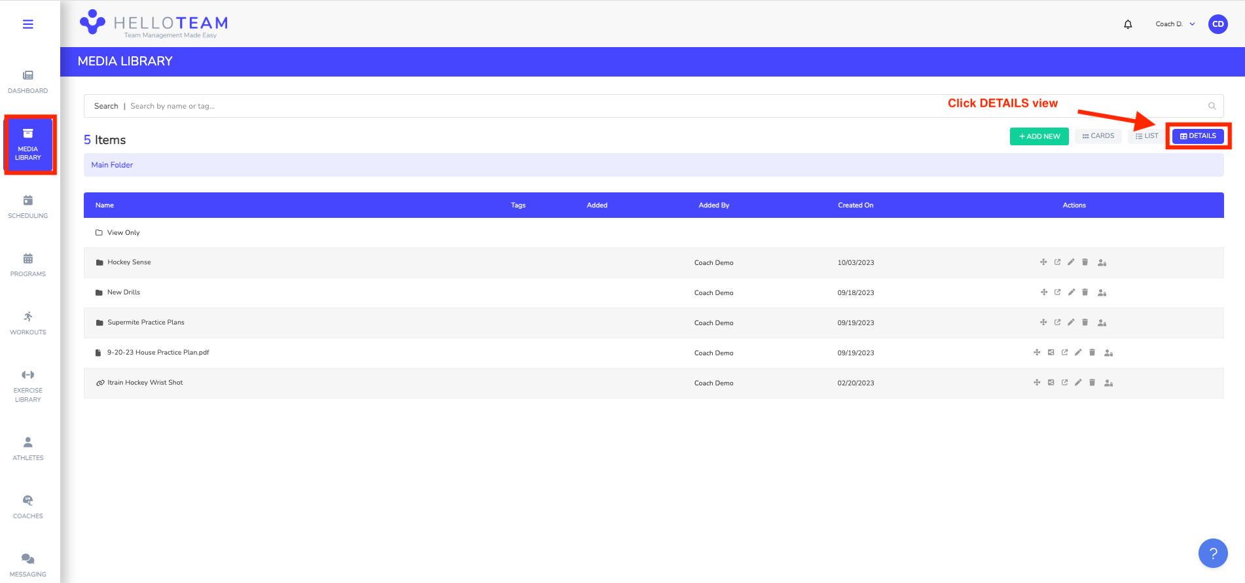Open Scheduling in the sidebar

27,207
